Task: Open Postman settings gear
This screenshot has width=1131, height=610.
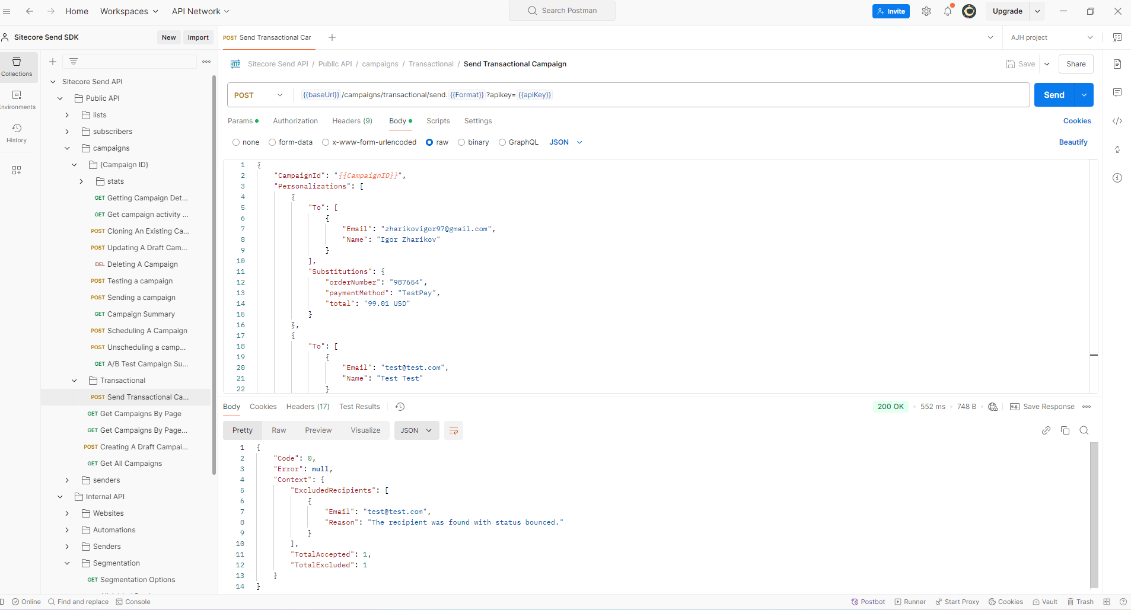Action: pos(926,11)
